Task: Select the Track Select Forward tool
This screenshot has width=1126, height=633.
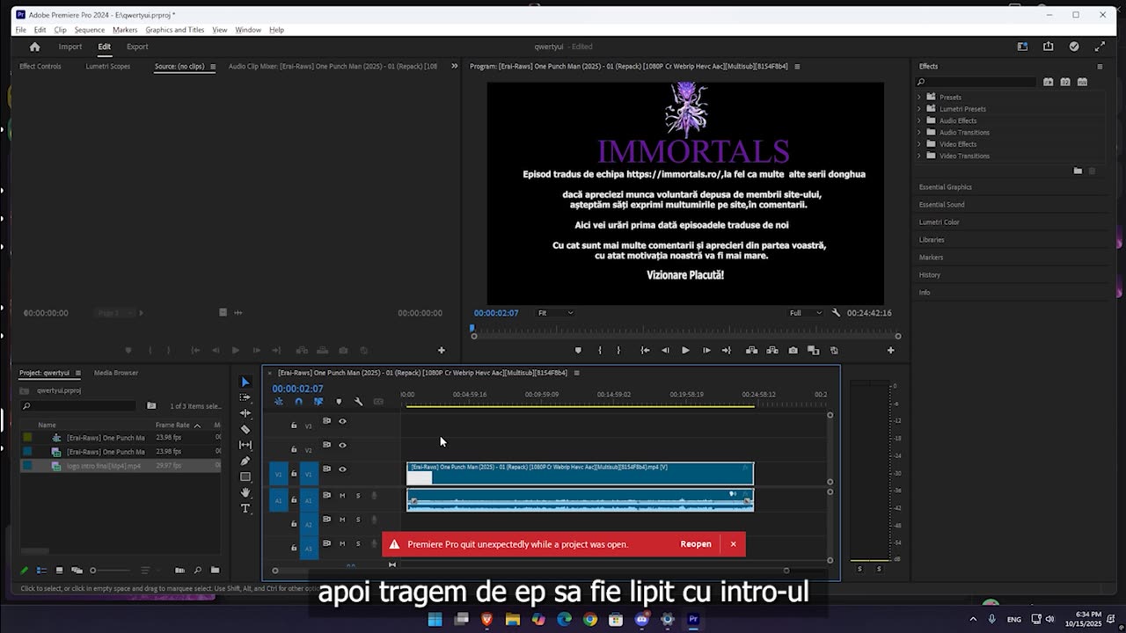Action: pyautogui.click(x=245, y=397)
